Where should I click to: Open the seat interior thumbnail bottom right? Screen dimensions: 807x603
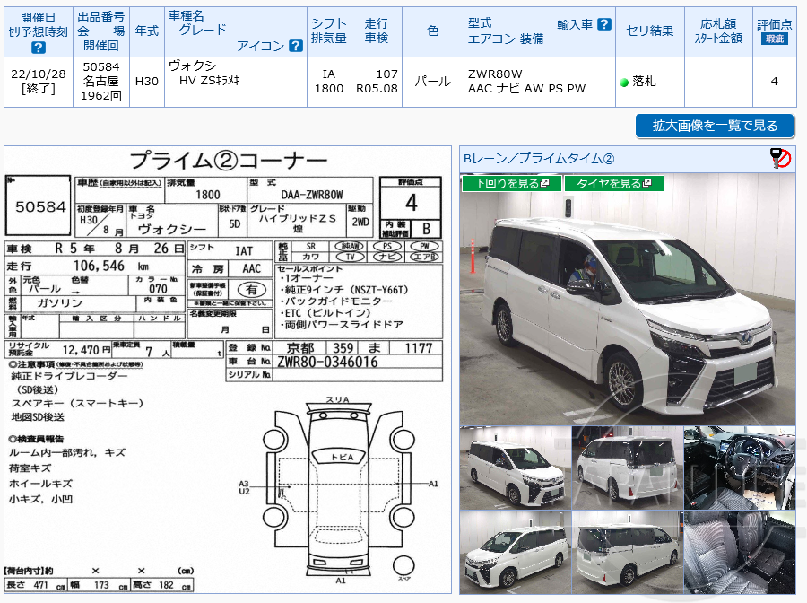742,551
